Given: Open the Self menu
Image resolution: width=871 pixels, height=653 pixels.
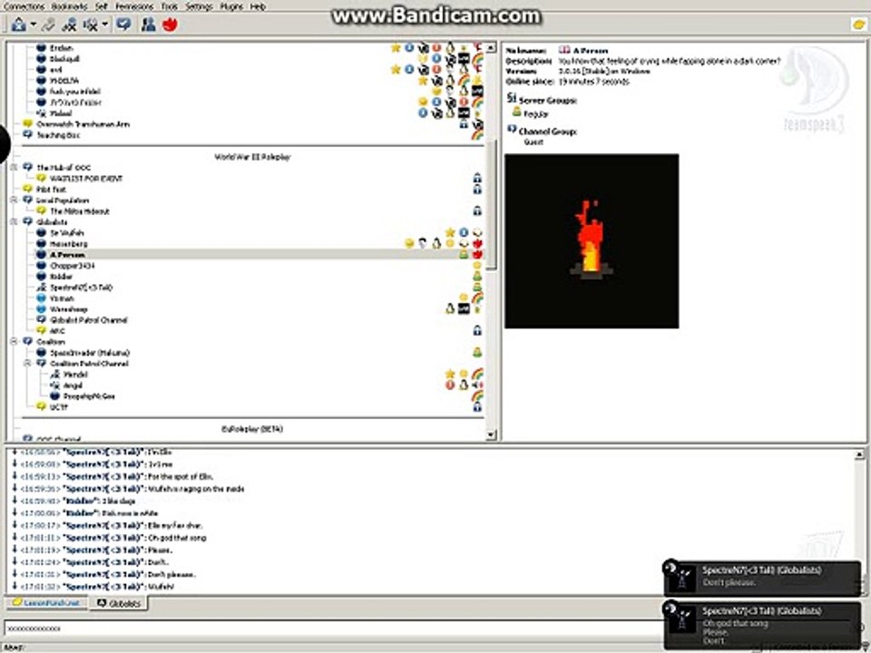Looking at the screenshot, I should point(101,6).
